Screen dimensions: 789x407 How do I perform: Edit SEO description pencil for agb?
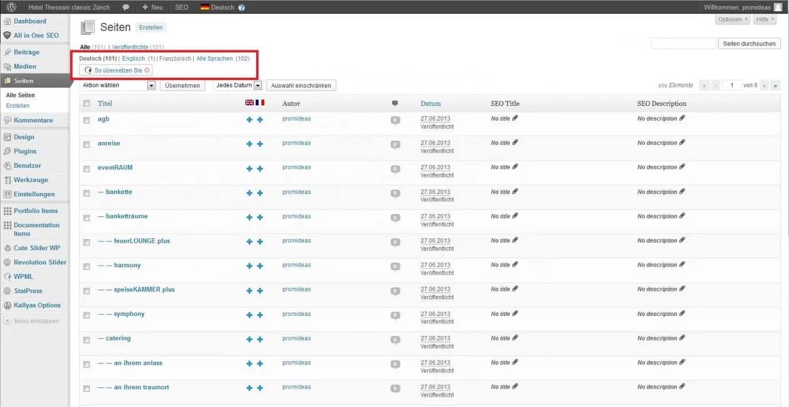coord(682,118)
